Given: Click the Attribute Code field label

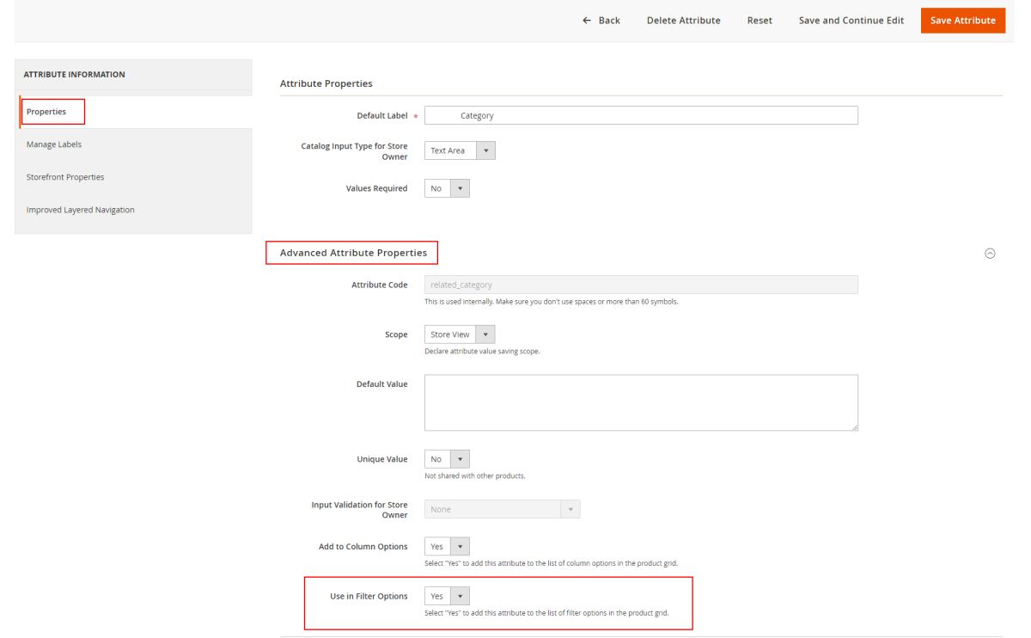Looking at the screenshot, I should [x=380, y=285].
